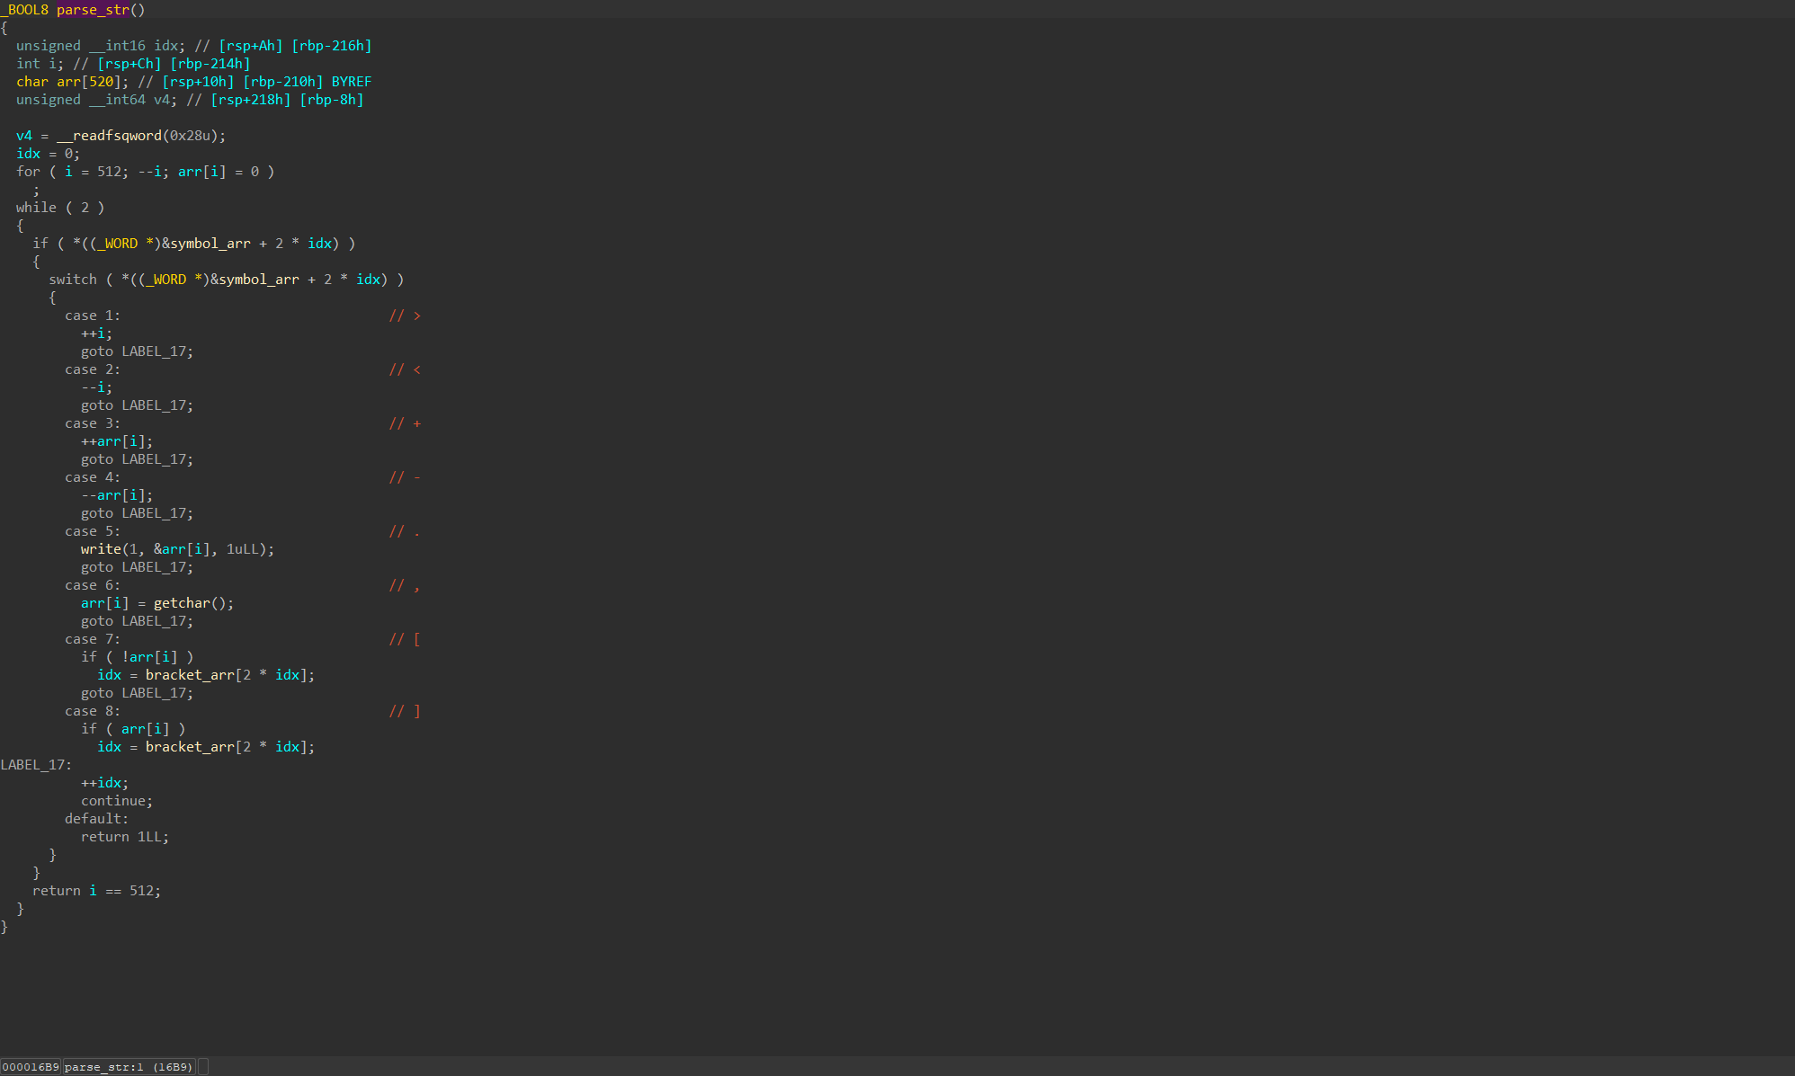Click the '--arr[i];' statement
The width and height of the screenshot is (1795, 1076).
point(117,495)
